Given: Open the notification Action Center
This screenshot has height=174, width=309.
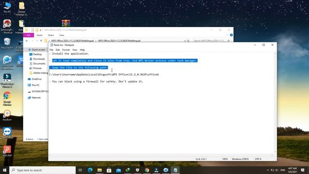Looking at the screenshot, I should pyautogui.click(x=303, y=170).
